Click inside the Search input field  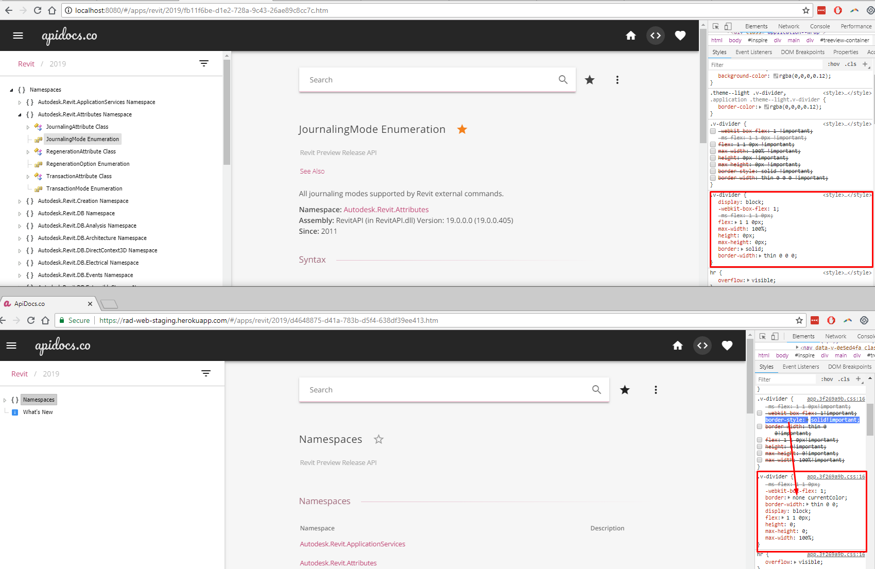(412, 79)
